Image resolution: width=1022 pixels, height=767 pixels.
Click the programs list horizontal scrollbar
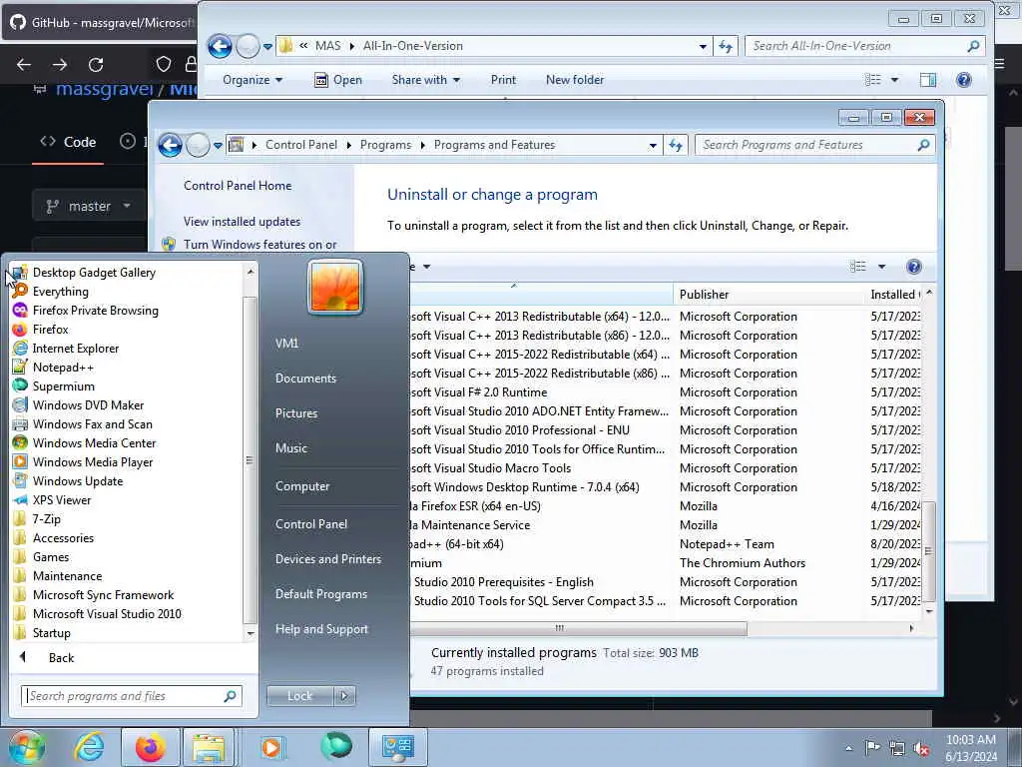(x=579, y=628)
